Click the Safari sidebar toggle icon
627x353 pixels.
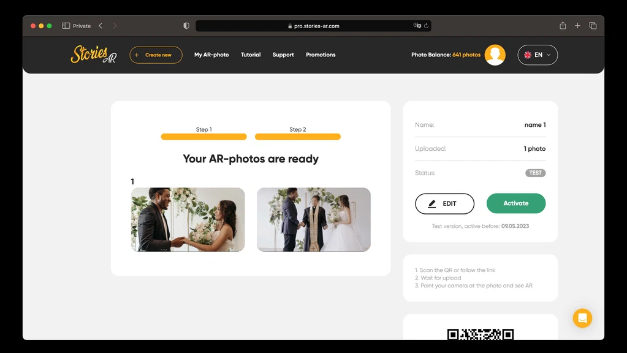point(66,26)
